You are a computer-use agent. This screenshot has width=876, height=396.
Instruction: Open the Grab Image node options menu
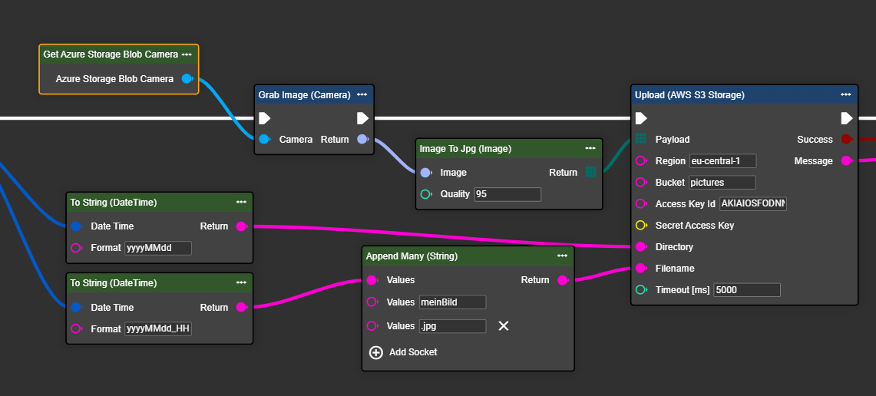coord(362,95)
